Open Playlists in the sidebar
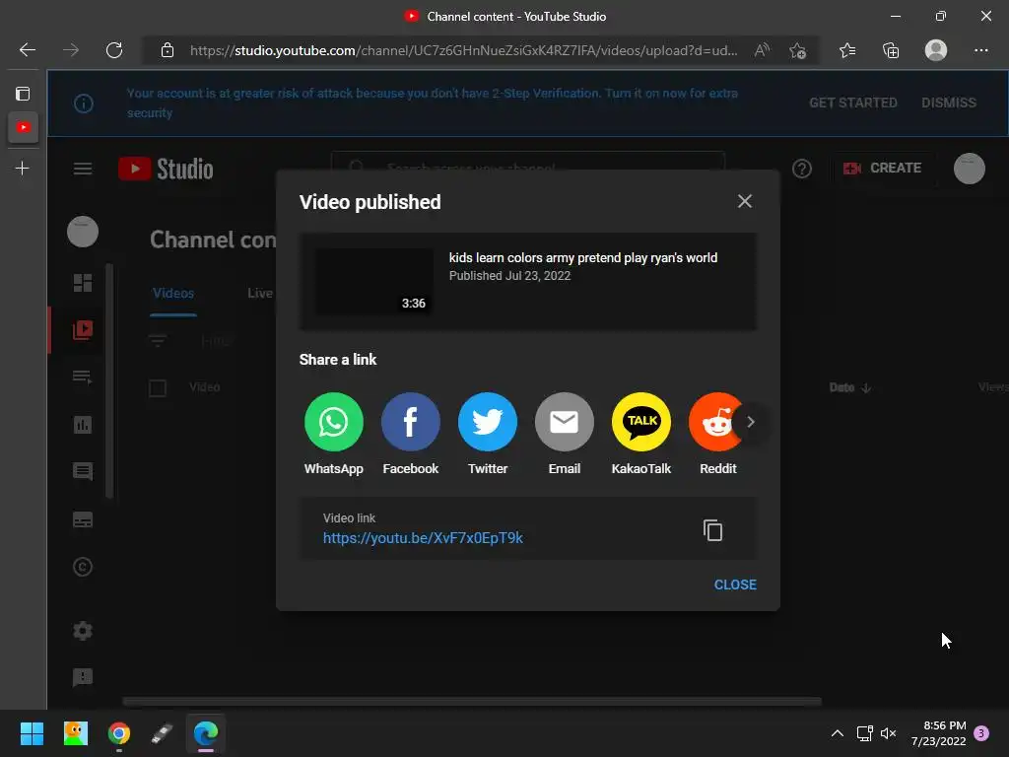 pyautogui.click(x=83, y=378)
